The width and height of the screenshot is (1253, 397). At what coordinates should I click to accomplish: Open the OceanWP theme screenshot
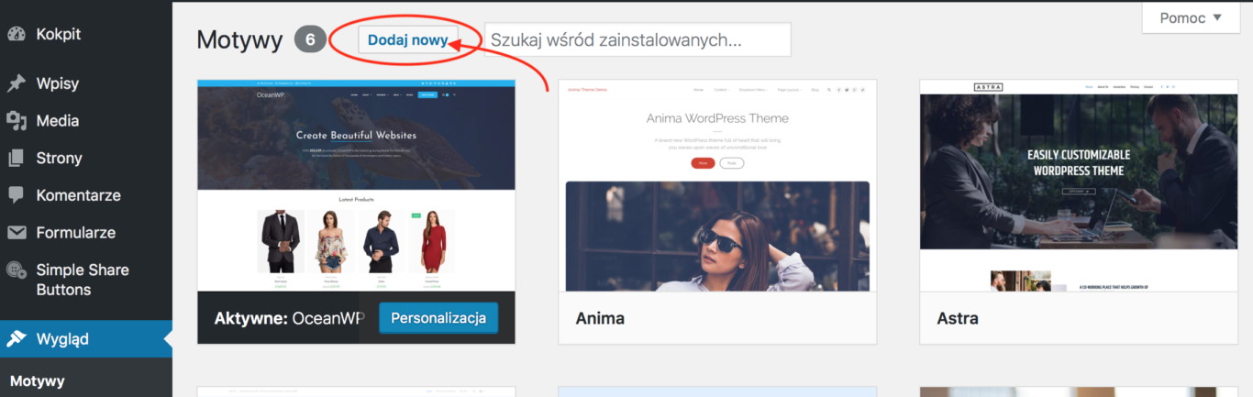pos(357,187)
